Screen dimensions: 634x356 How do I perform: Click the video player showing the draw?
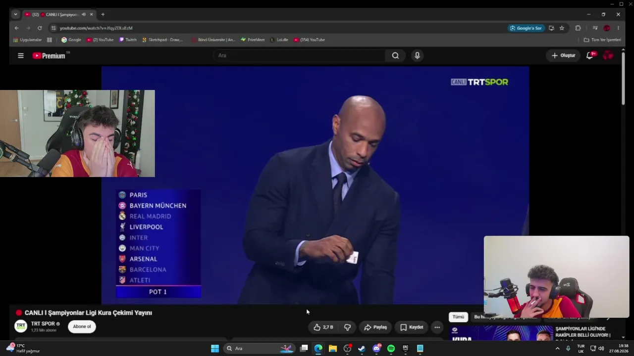pos(315,185)
